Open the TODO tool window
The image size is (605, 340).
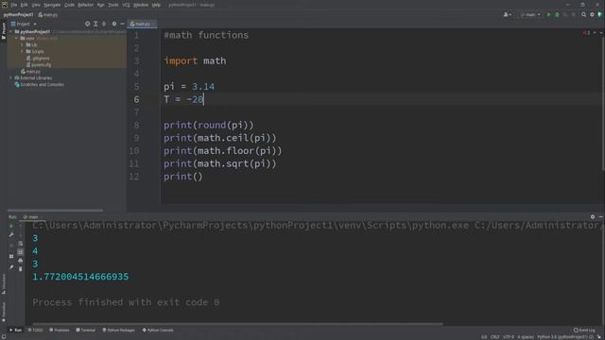(x=35, y=330)
